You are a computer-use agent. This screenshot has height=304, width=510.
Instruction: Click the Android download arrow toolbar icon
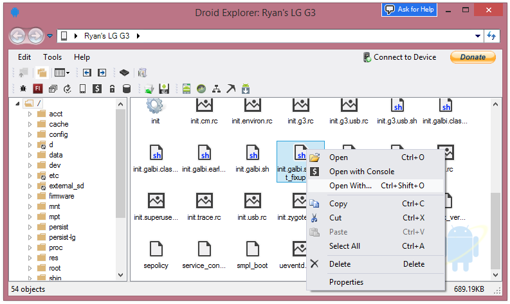click(x=246, y=89)
